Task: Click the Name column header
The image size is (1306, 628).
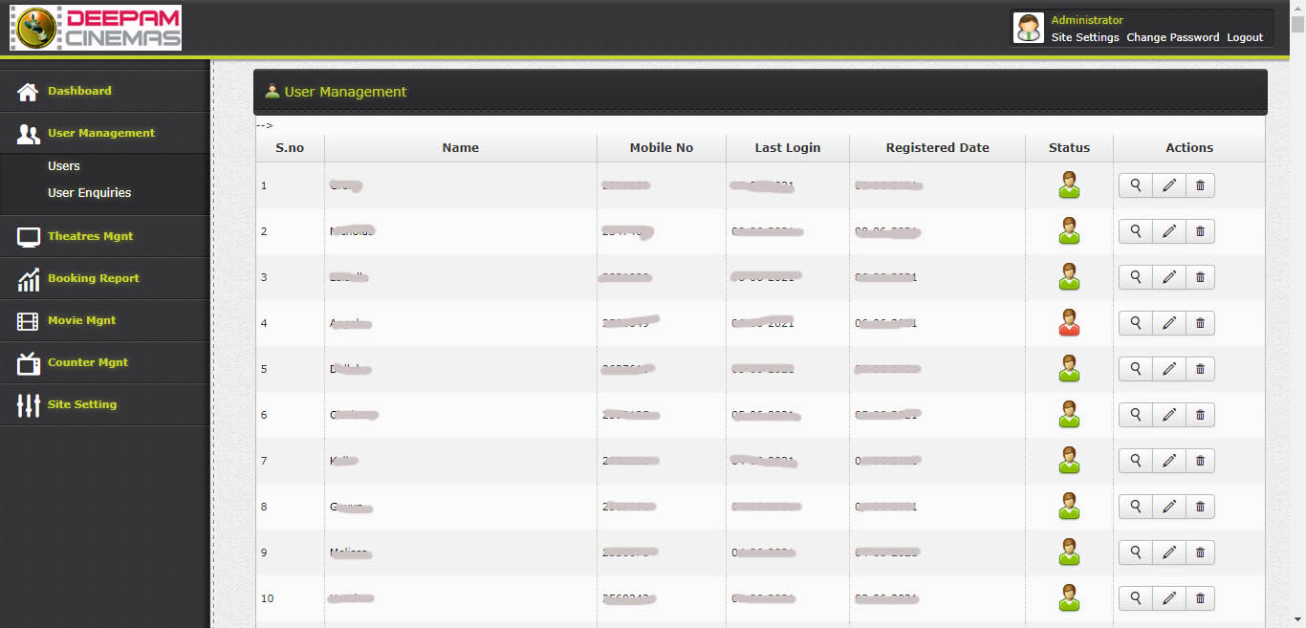Action: (461, 148)
